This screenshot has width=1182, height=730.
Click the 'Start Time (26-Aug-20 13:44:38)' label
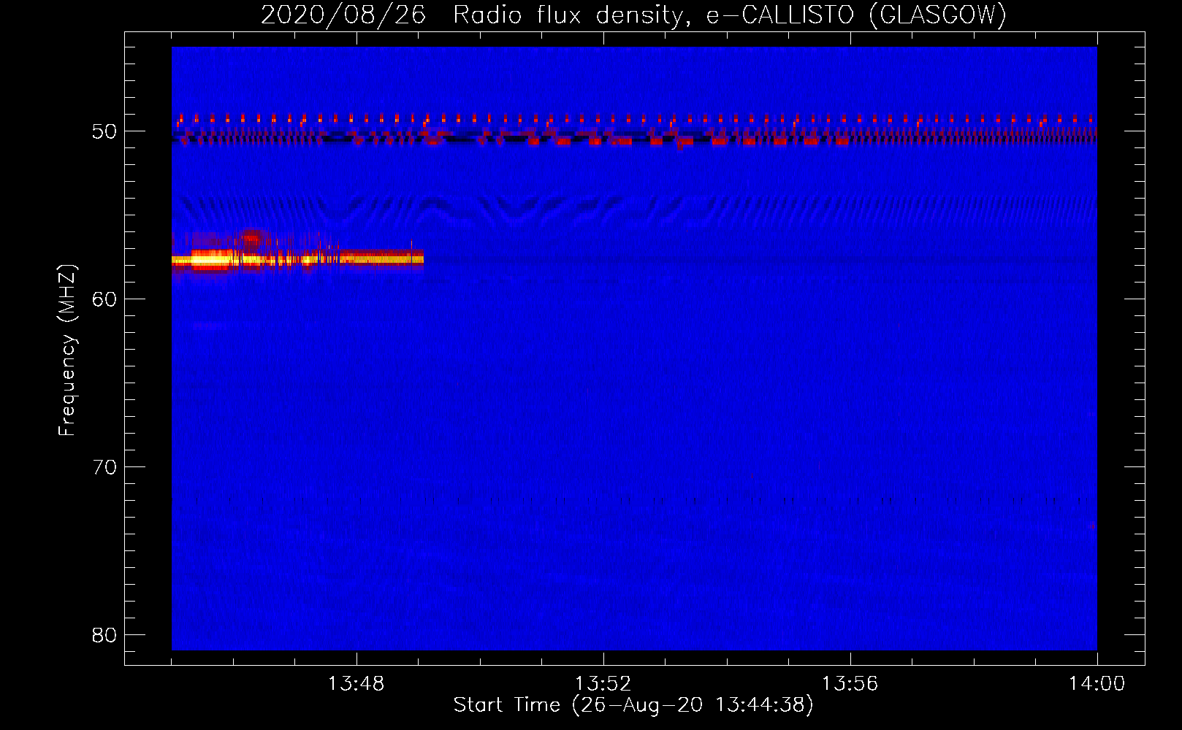click(x=633, y=705)
